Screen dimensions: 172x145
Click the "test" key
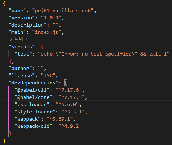tap(23, 54)
